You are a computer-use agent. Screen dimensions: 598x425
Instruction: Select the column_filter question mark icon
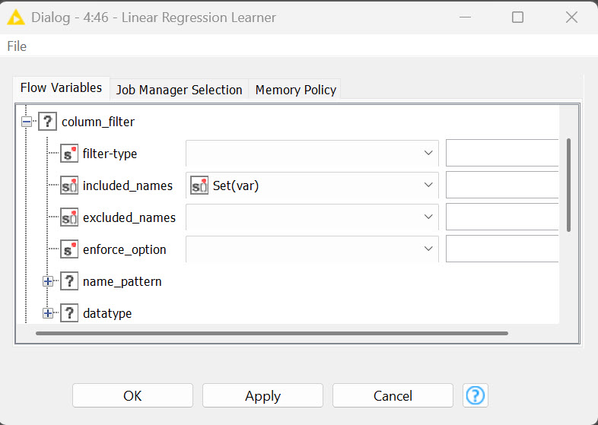[x=48, y=122]
